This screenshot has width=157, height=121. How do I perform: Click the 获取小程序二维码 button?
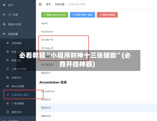tap(83, 15)
